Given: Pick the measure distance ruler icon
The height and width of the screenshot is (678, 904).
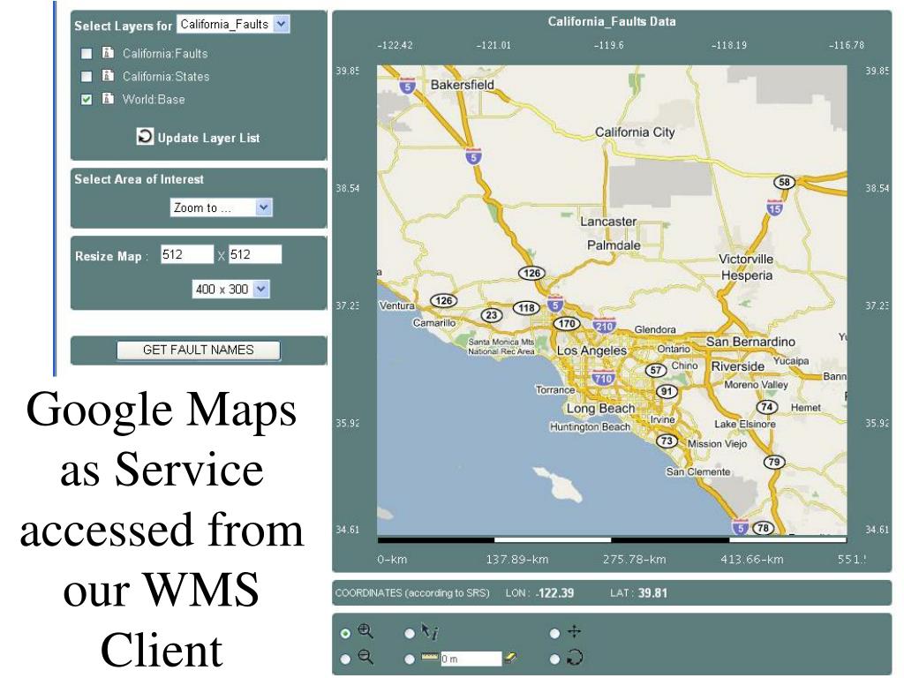Looking at the screenshot, I should tap(429, 656).
